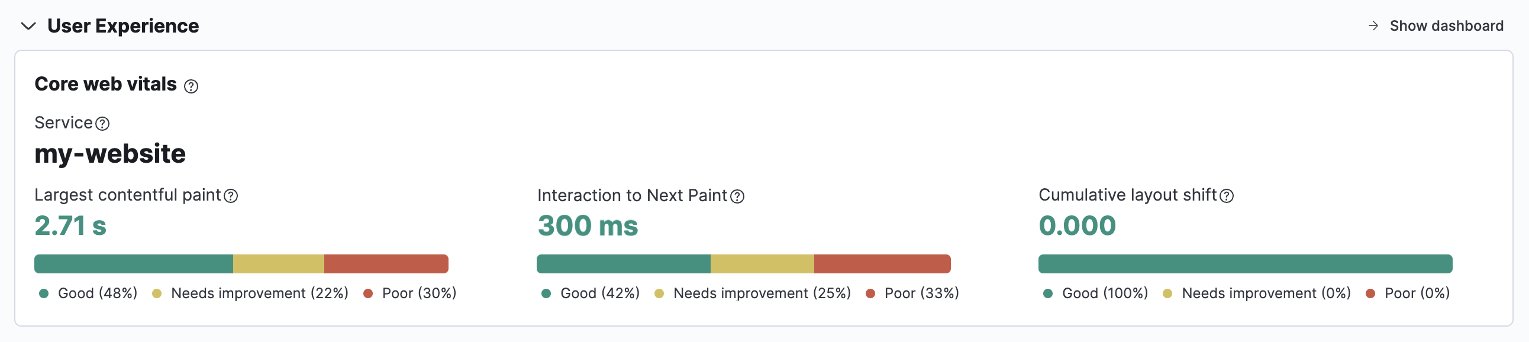Click the Service help icon
The width and height of the screenshot is (1529, 342).
[x=102, y=123]
